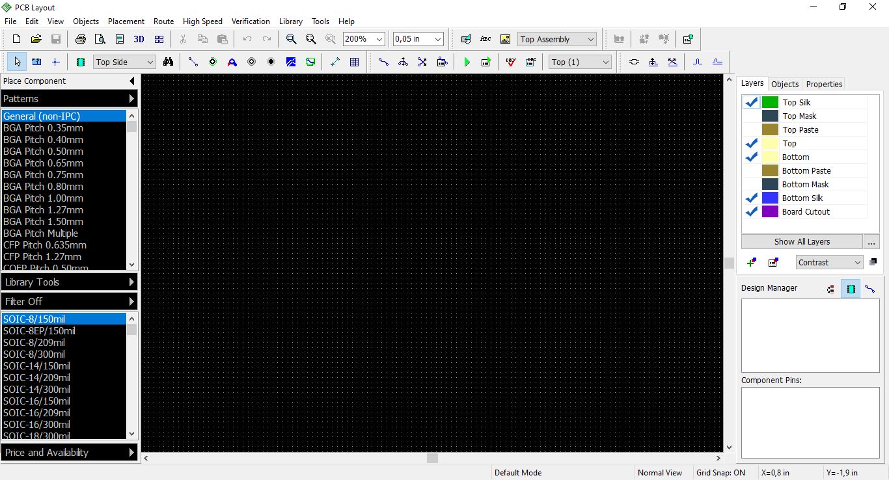
Task: Select the default arrow pointer mode
Action: tap(17, 62)
